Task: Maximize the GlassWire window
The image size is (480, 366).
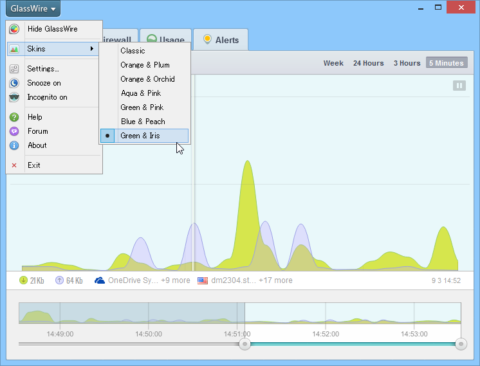Action: tap(438, 7)
